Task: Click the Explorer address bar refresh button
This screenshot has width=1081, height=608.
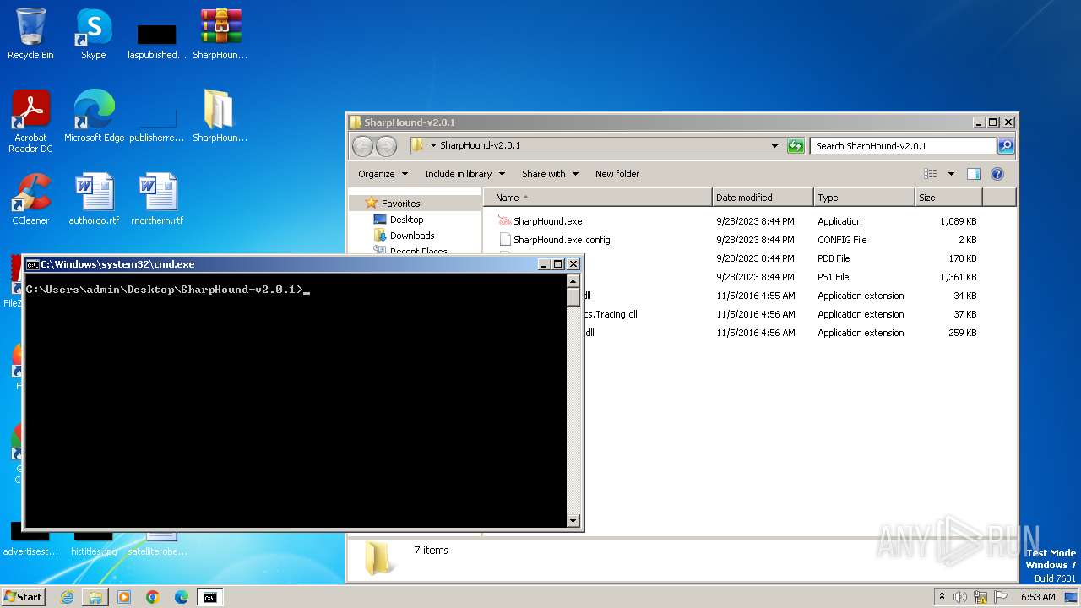Action: 796,146
